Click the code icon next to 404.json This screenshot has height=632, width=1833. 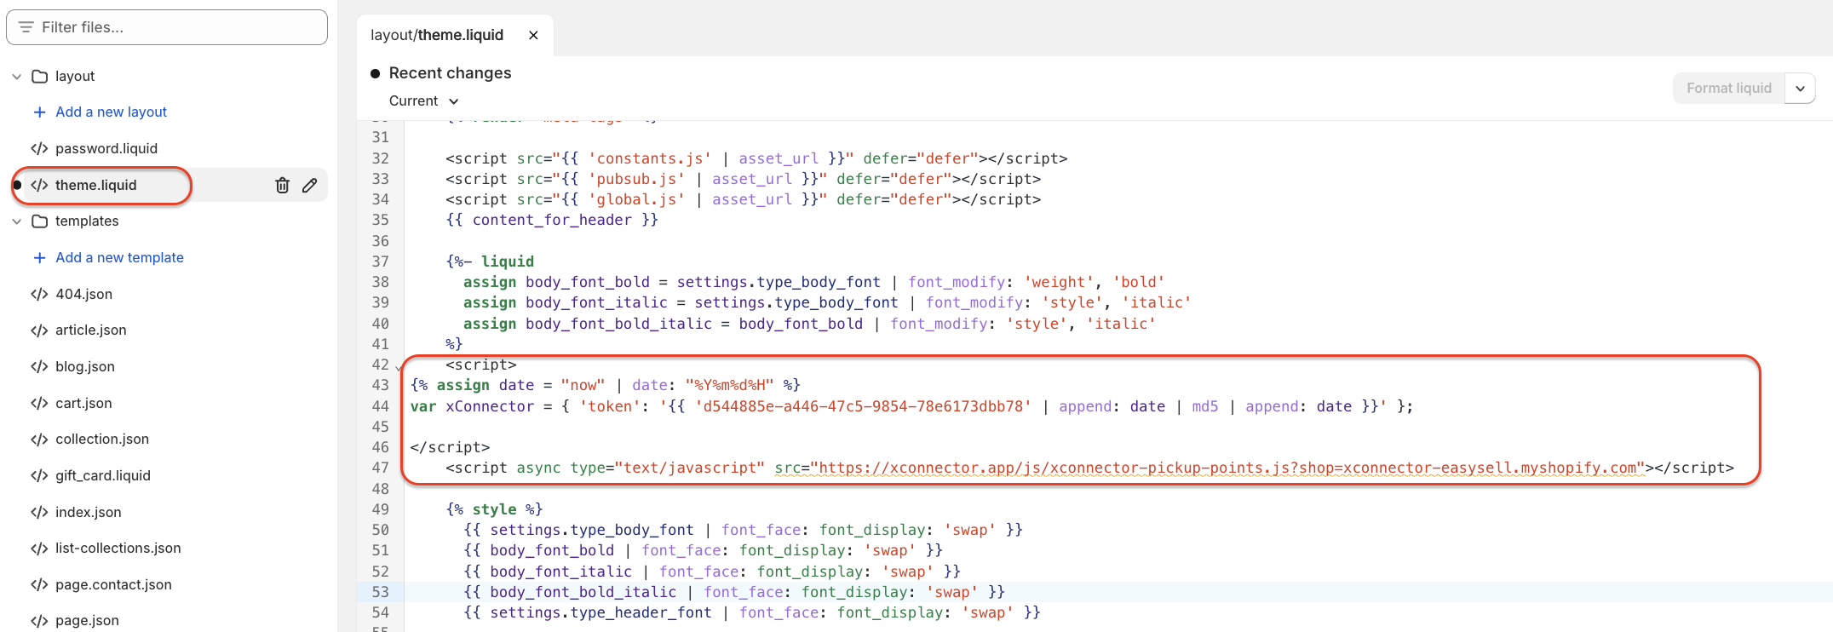[39, 294]
